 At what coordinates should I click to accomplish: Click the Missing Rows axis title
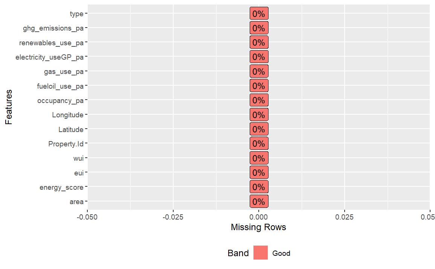point(258,227)
